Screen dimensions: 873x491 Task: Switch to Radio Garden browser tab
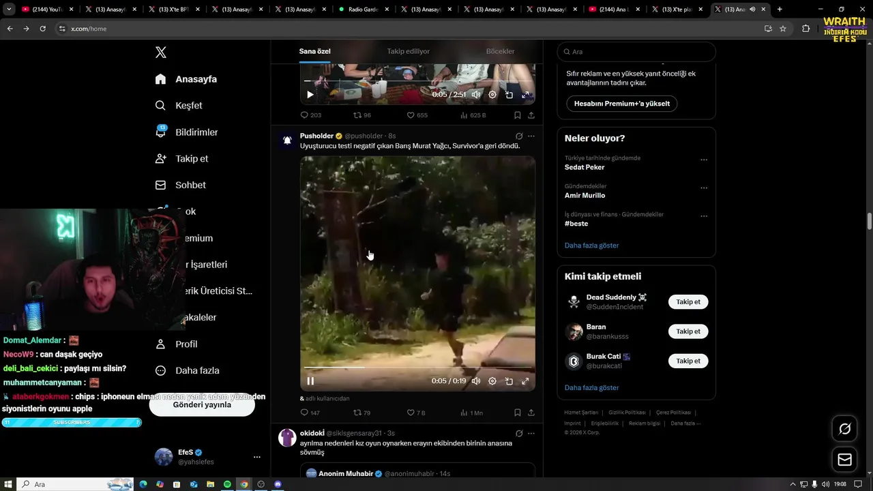[x=362, y=10]
